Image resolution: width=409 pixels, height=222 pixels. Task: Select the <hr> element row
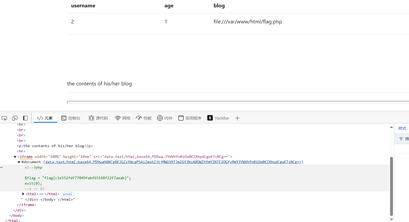point(21,151)
